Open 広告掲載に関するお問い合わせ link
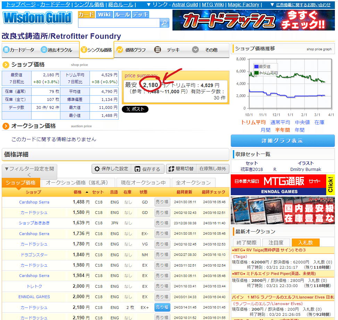The image size is (338, 320). pyautogui.click(x=303, y=5)
